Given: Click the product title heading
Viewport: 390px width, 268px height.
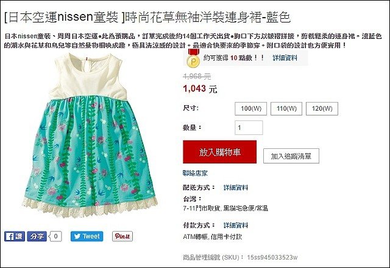Looking at the screenshot, I should click(x=147, y=18).
